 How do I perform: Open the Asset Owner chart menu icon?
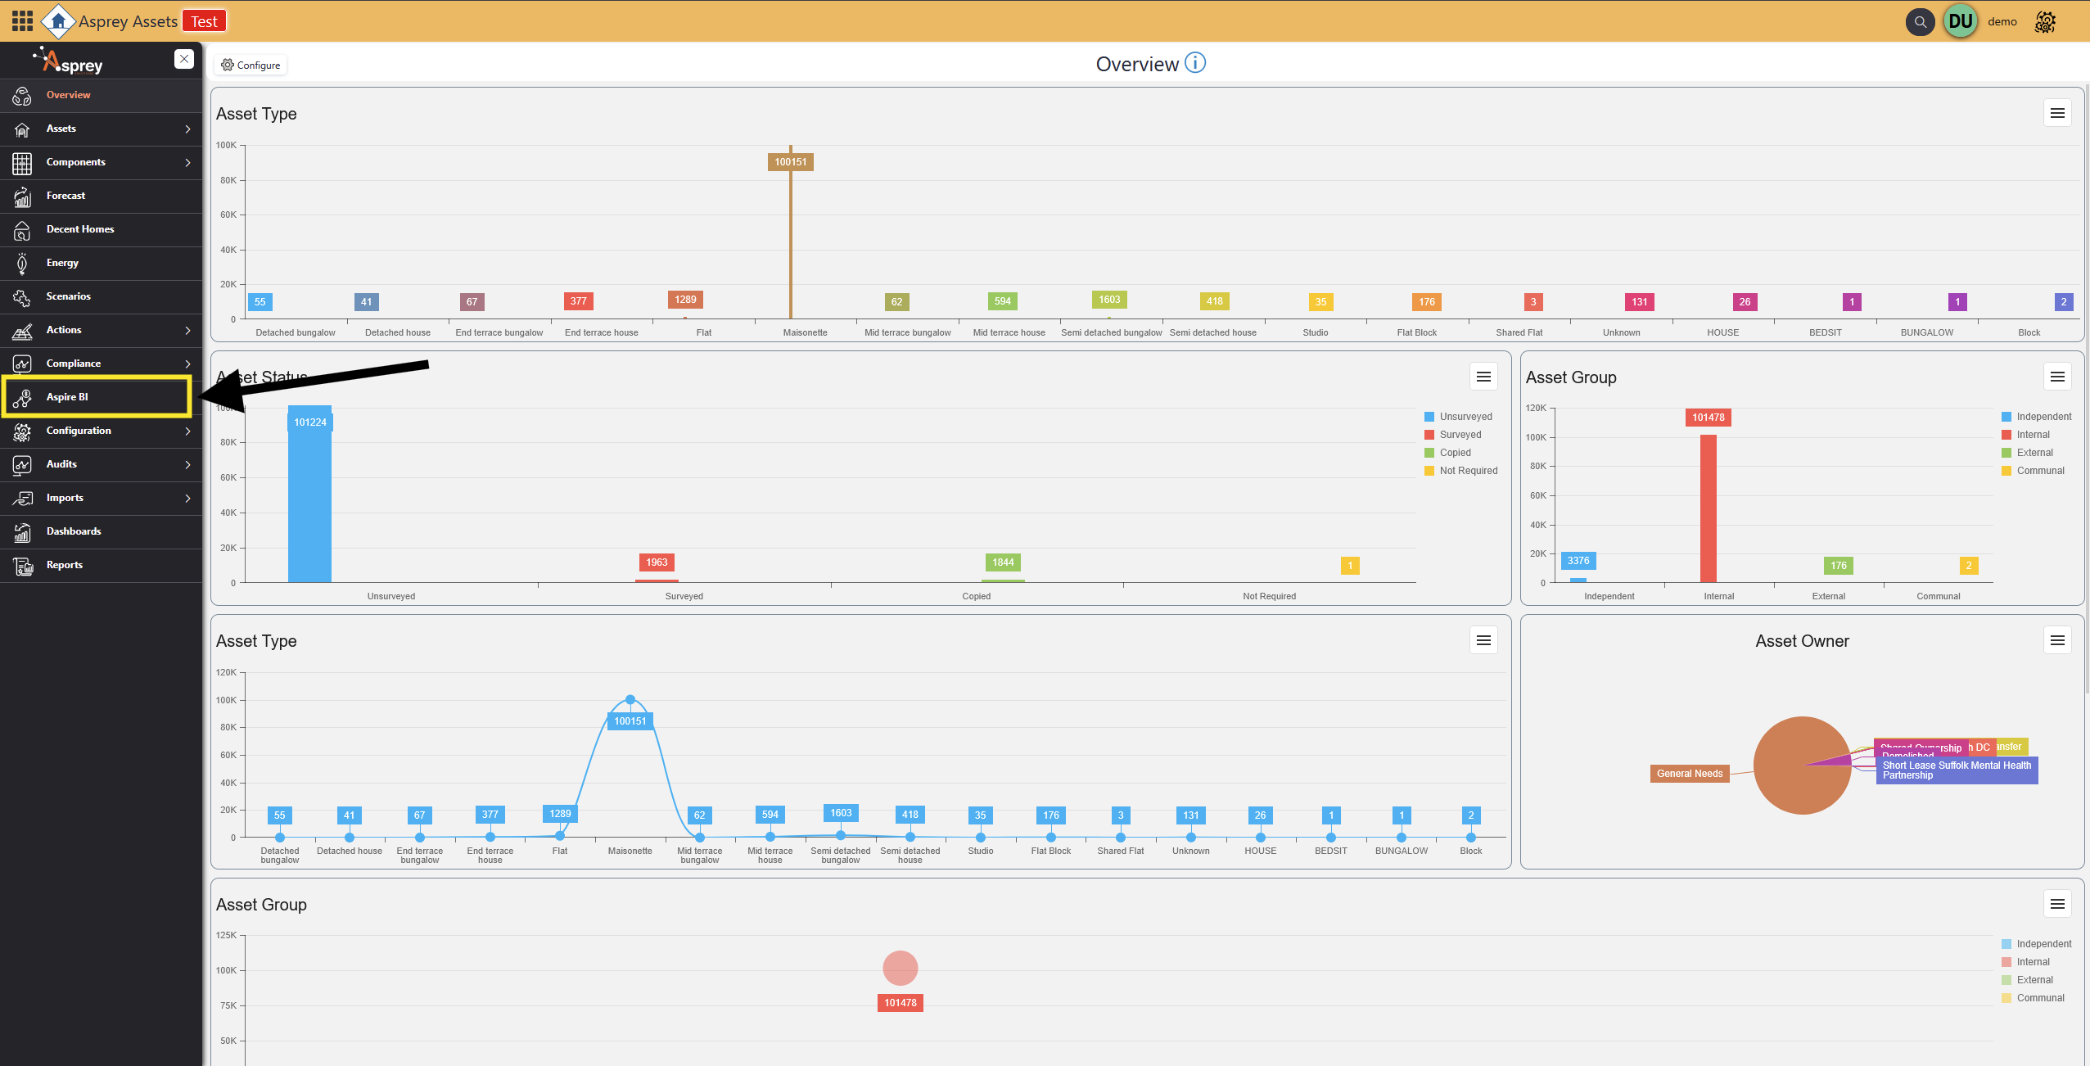pyautogui.click(x=2056, y=641)
